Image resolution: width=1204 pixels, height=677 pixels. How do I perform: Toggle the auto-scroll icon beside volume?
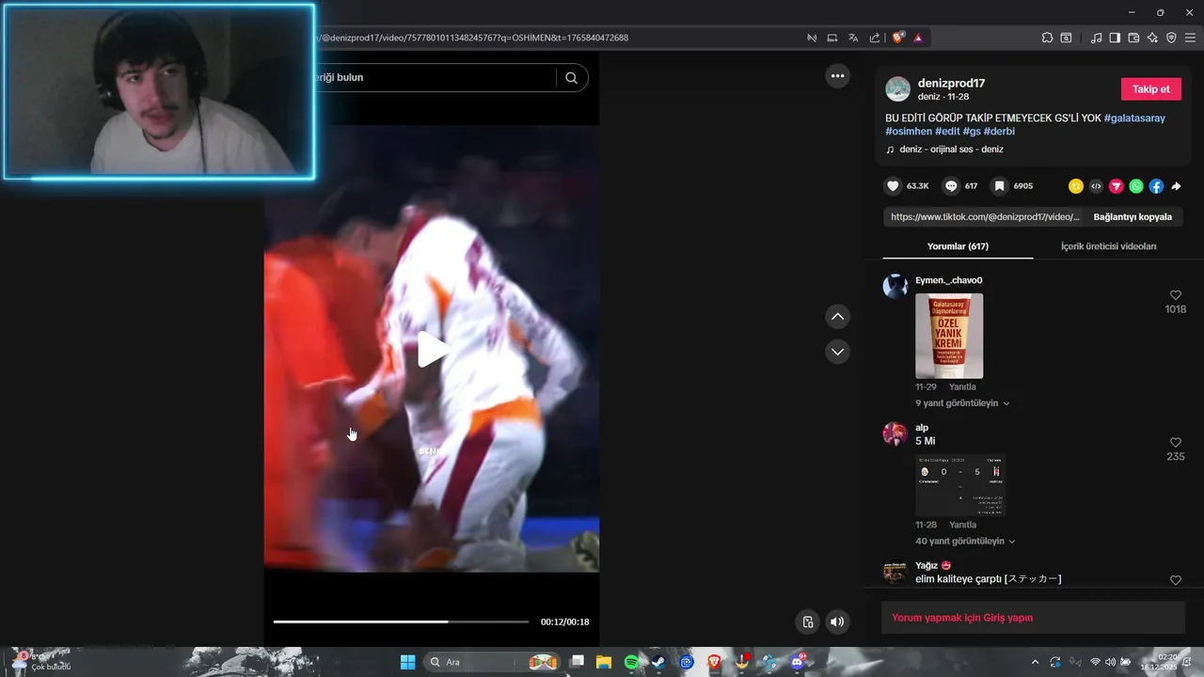tap(807, 622)
